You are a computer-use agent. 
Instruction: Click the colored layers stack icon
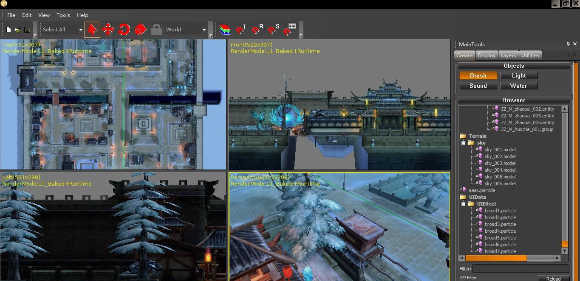[225, 30]
